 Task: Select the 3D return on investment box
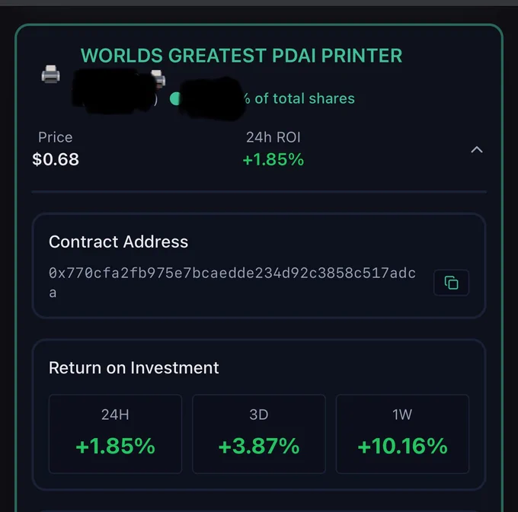[259, 434]
